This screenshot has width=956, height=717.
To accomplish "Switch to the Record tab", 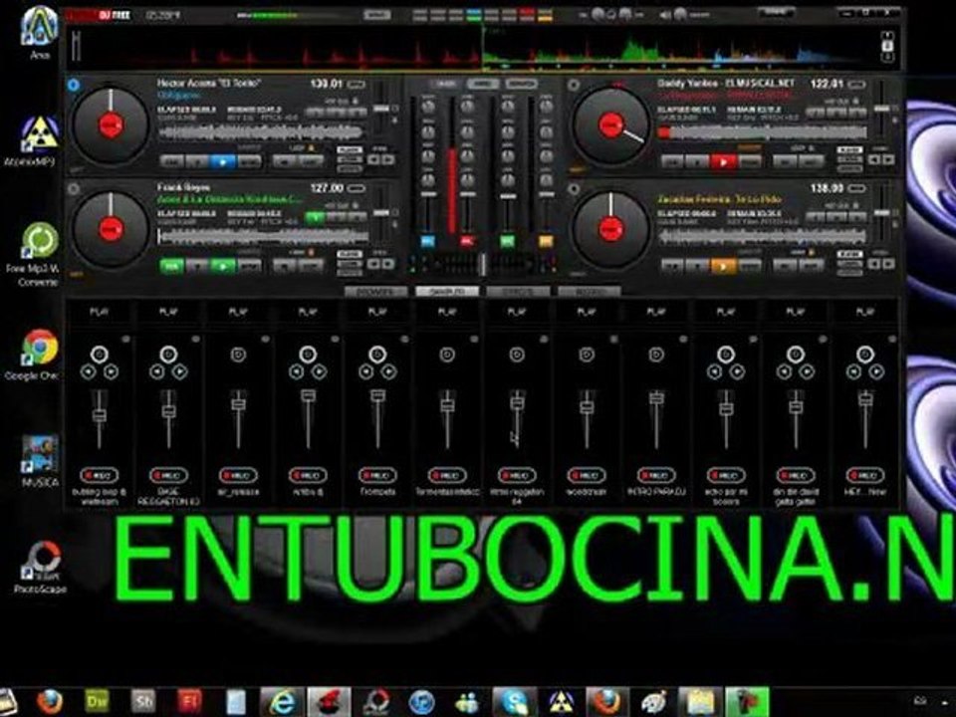I will (x=589, y=292).
